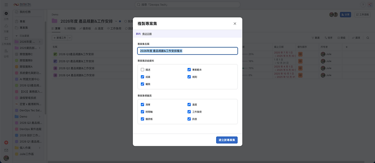Screen dimensions: 375x163
Task: Click the DevOps Tec logo
Action: pos(22,5)
